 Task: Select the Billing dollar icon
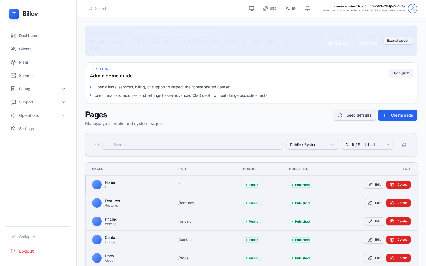[x=13, y=89]
